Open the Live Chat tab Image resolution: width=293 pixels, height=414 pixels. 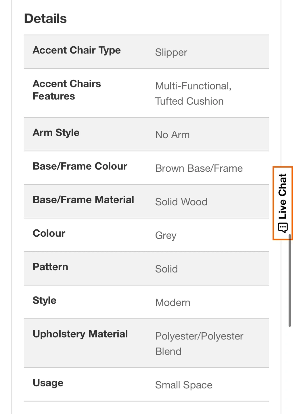click(x=283, y=203)
